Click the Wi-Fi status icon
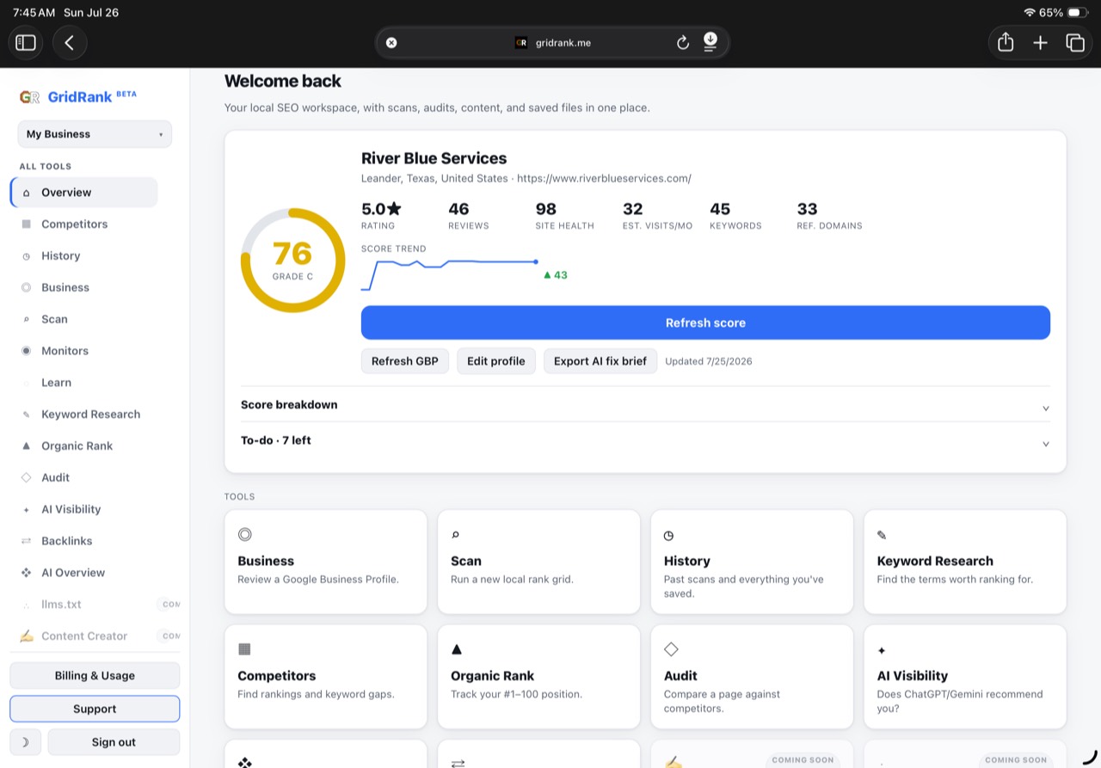 pos(1030,13)
